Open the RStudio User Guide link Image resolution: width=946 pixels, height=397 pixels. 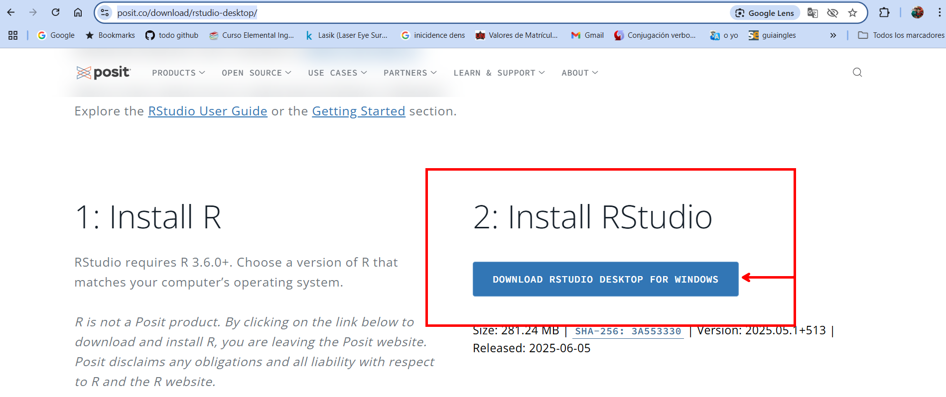(208, 111)
